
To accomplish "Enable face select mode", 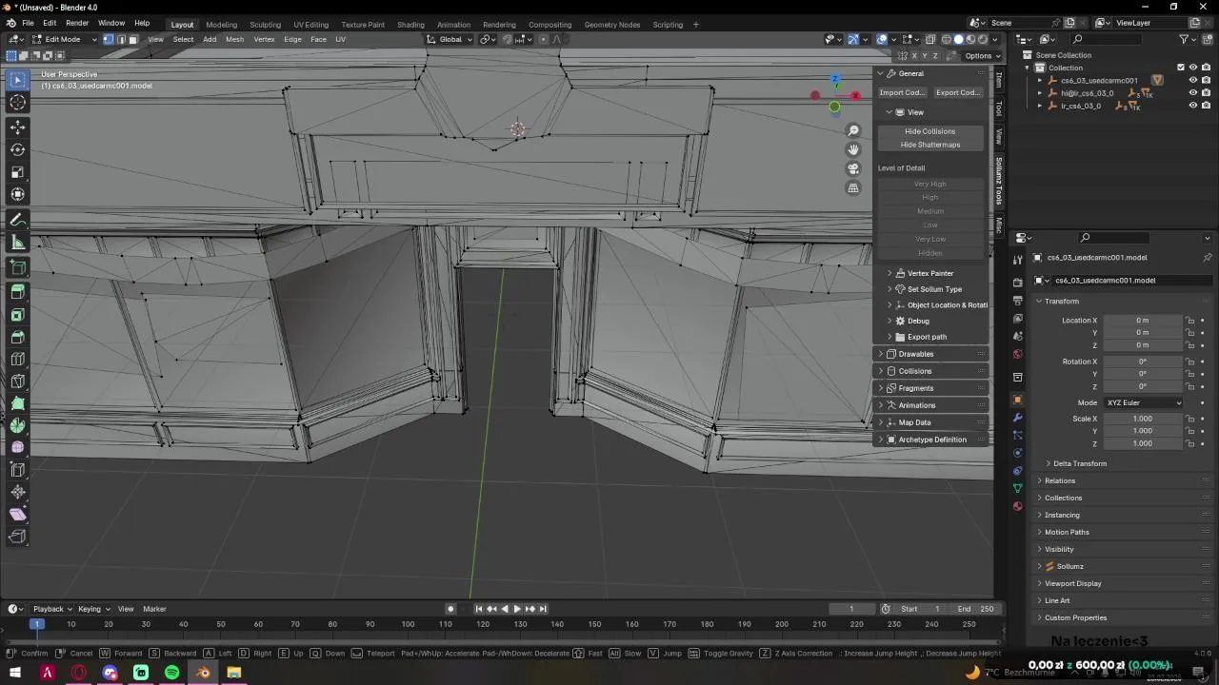I will tap(132, 39).
